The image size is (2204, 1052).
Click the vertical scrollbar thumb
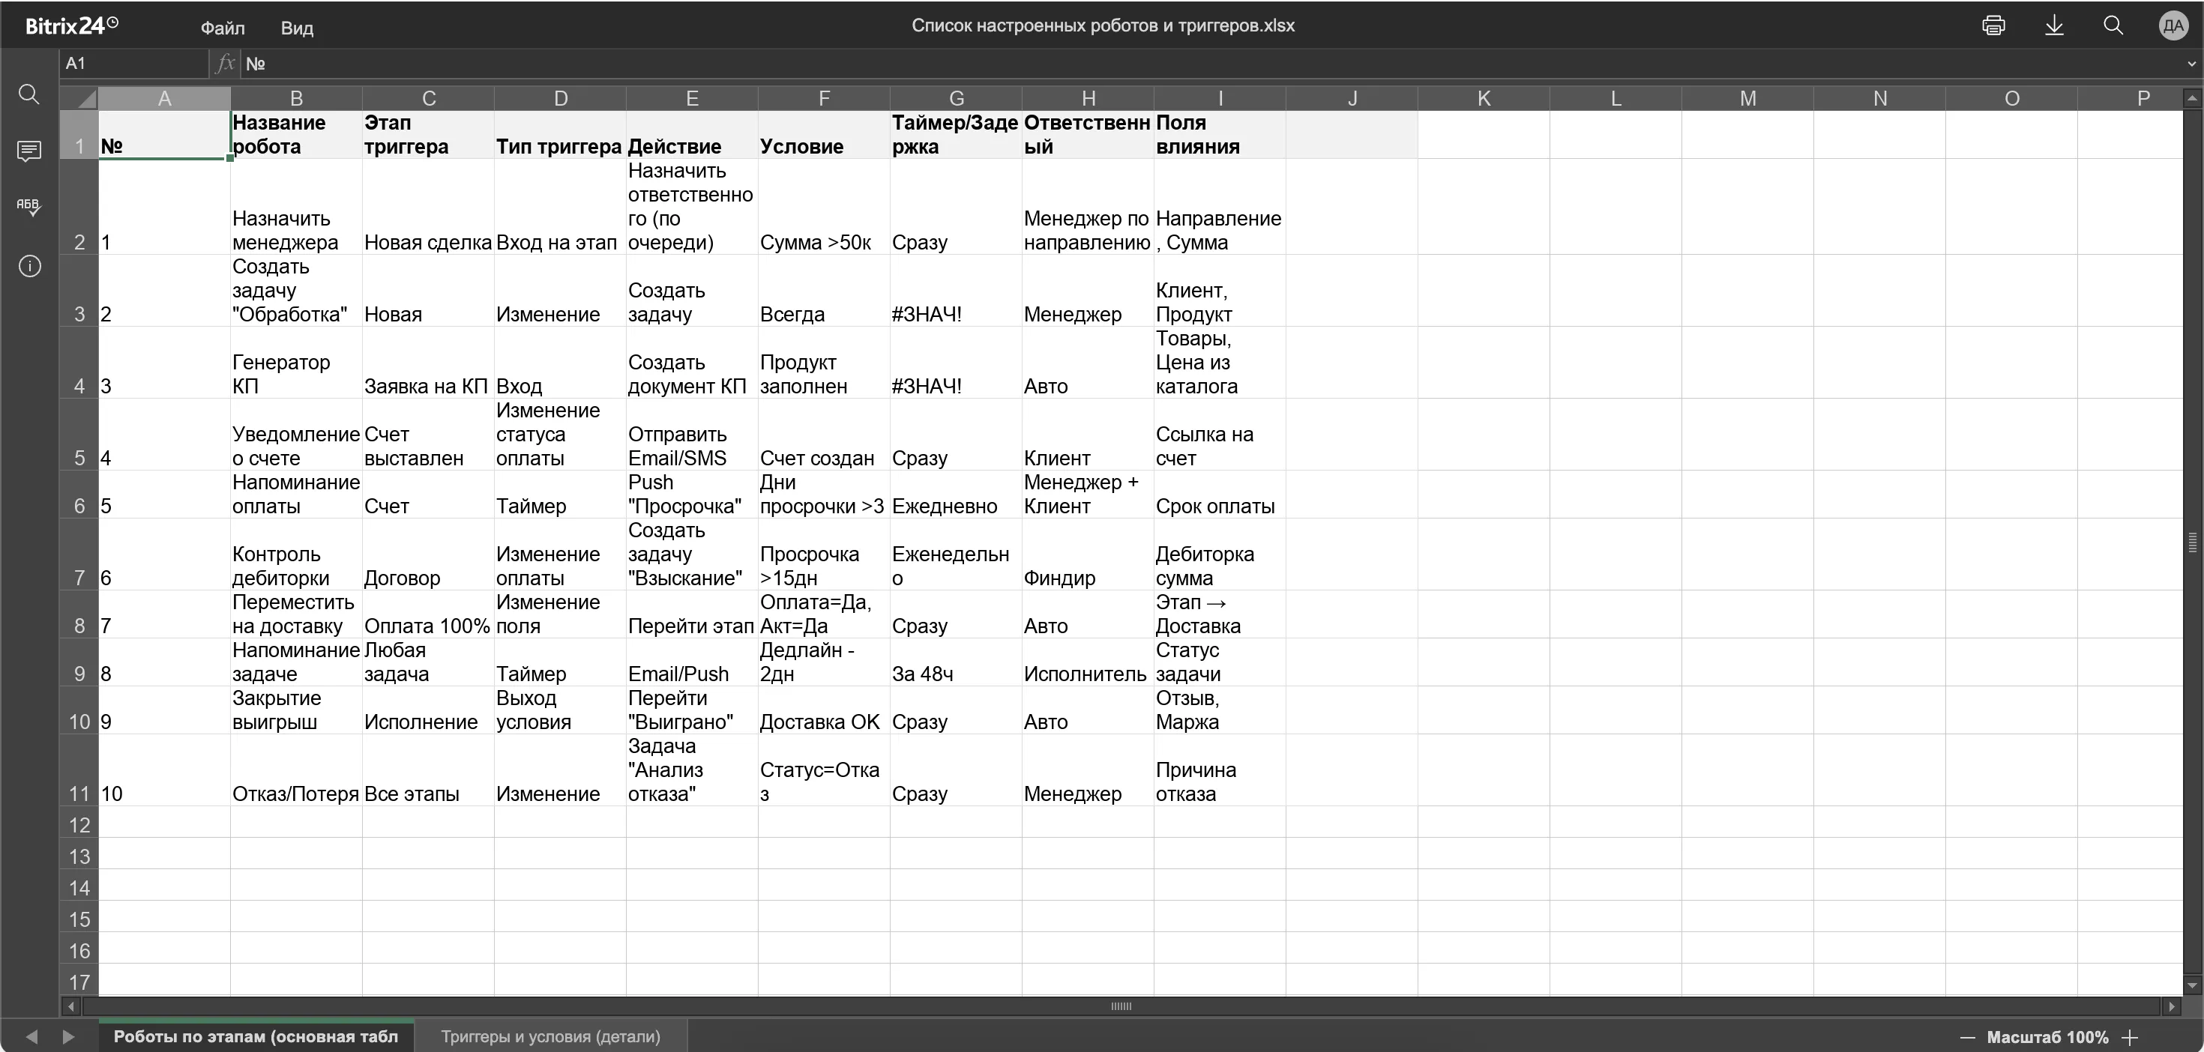pos(2192,542)
